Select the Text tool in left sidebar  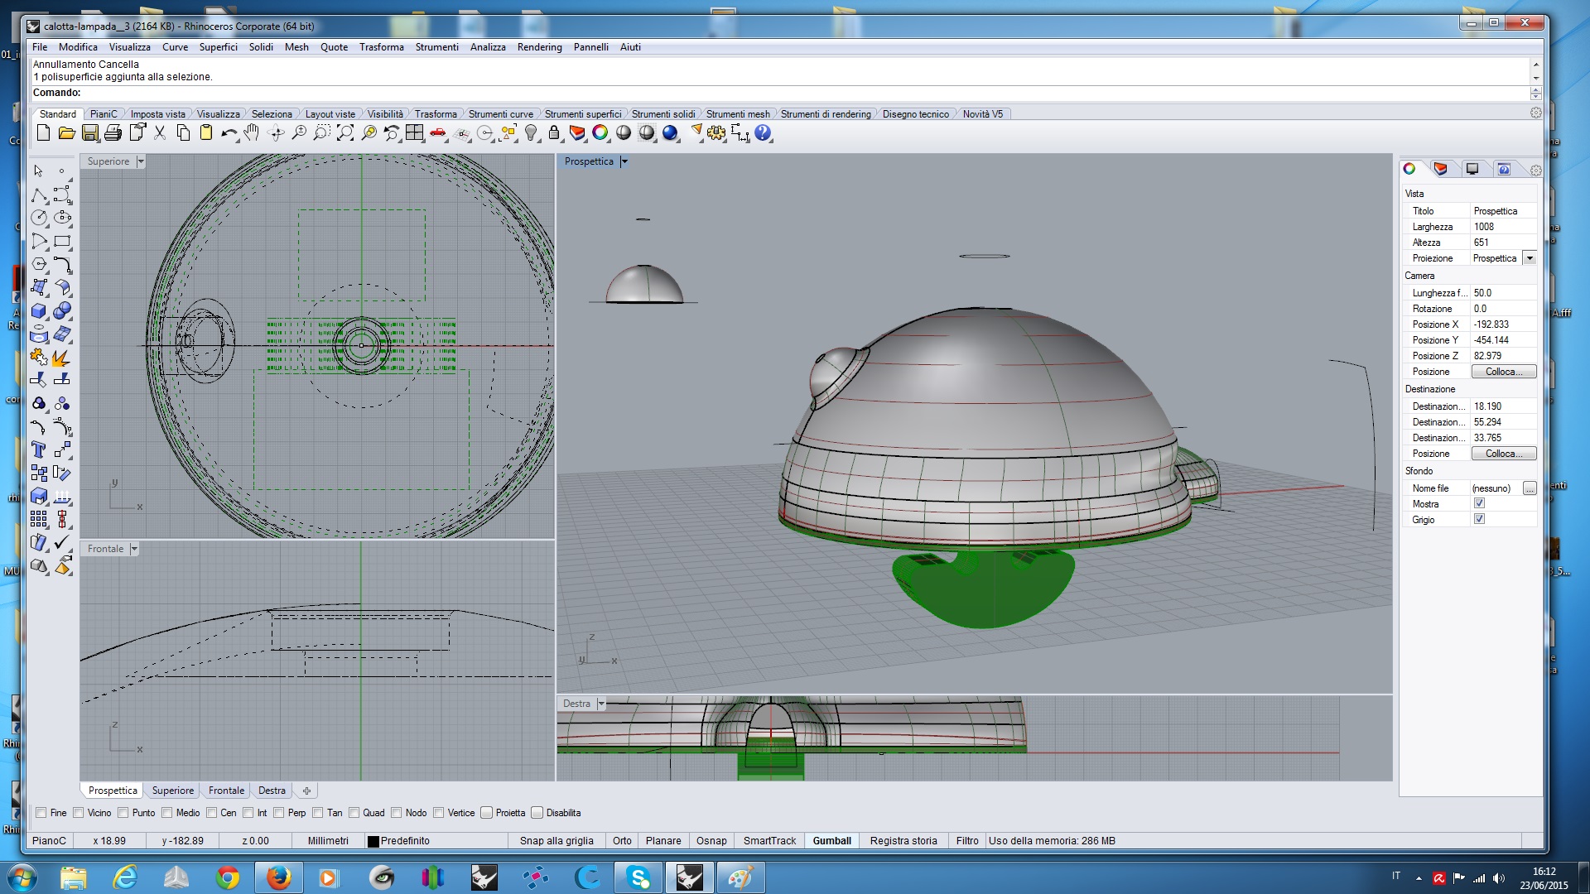[38, 450]
